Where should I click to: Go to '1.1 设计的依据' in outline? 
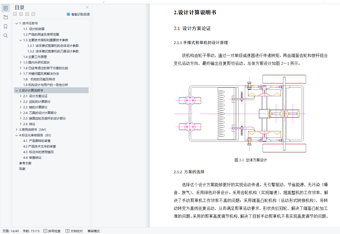click(x=34, y=29)
